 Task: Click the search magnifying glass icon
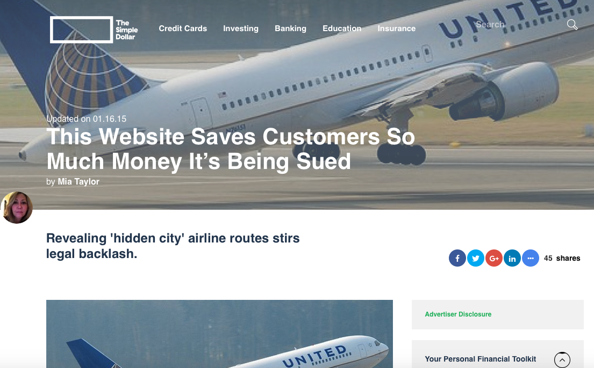[572, 25]
